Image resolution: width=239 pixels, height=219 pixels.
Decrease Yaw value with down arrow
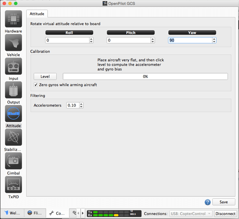214,42
